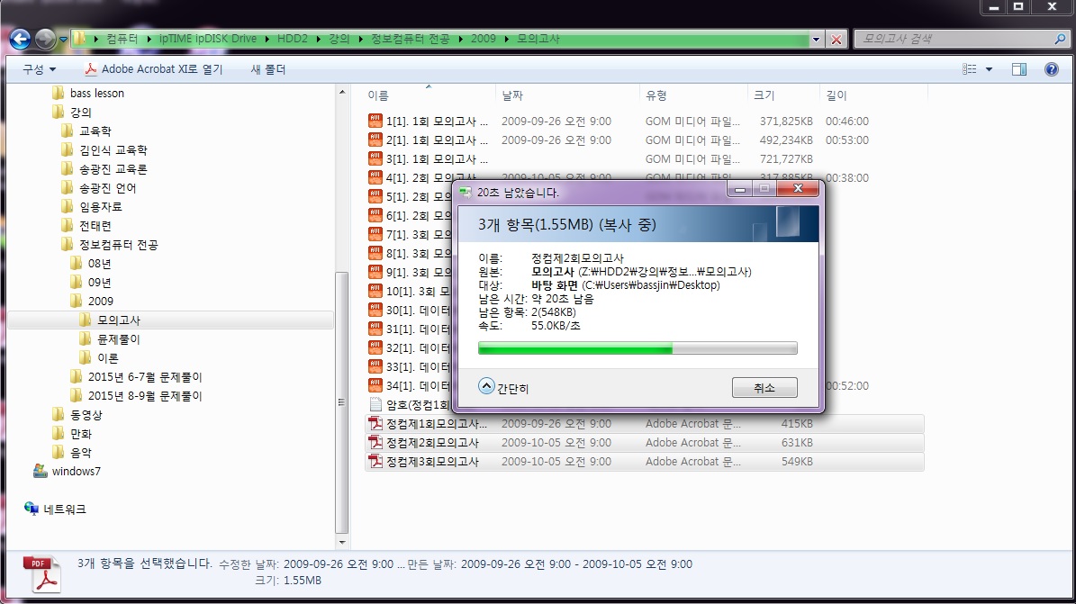Select the 문제풀이 folder in tree
This screenshot has width=1076, height=604.
coord(118,339)
